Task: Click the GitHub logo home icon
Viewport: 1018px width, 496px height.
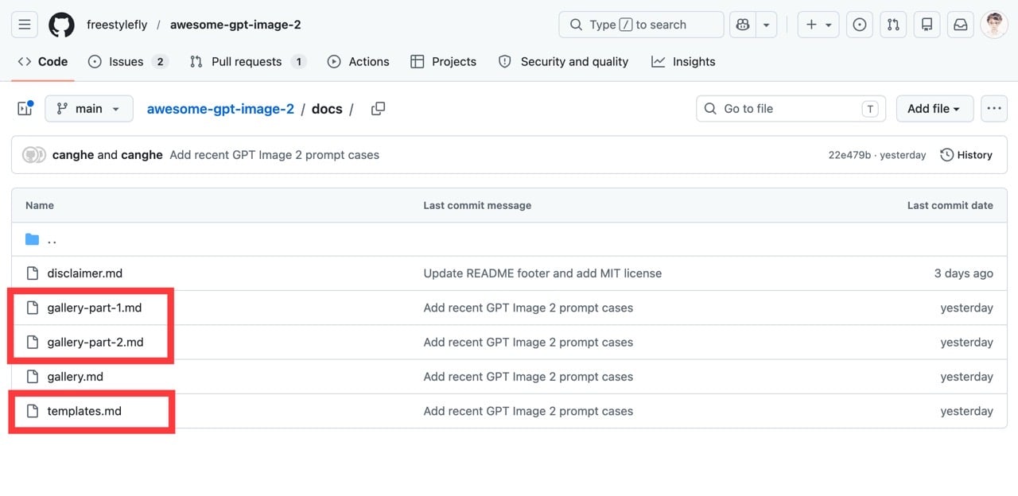Action: pyautogui.click(x=61, y=25)
